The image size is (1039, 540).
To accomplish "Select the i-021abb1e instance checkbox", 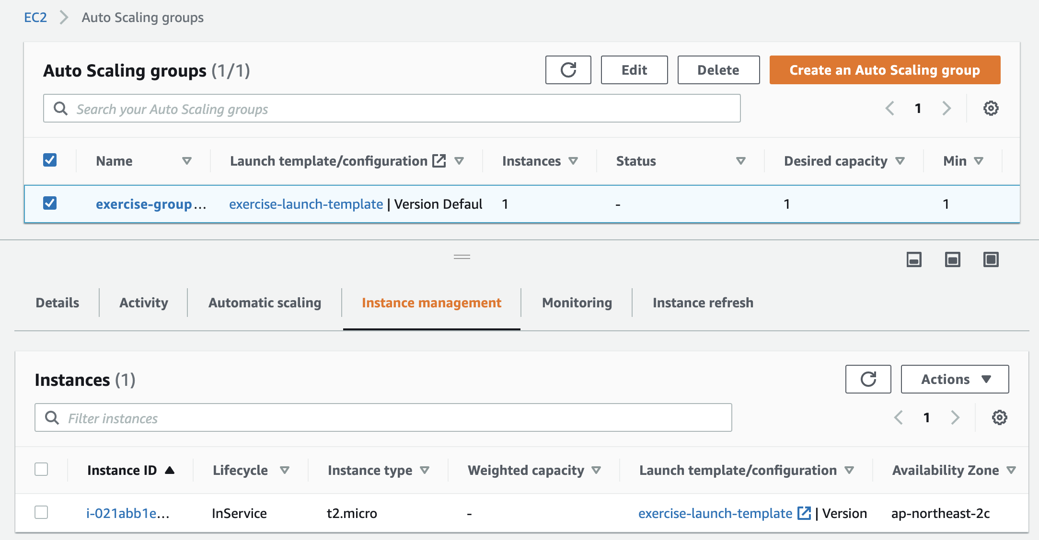I will point(41,512).
